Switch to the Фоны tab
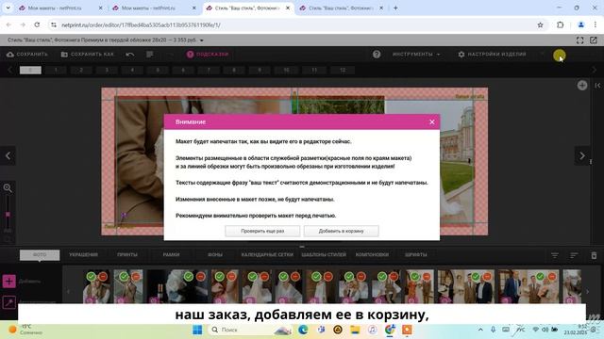Viewport: 604px width, 339px height. (215, 255)
